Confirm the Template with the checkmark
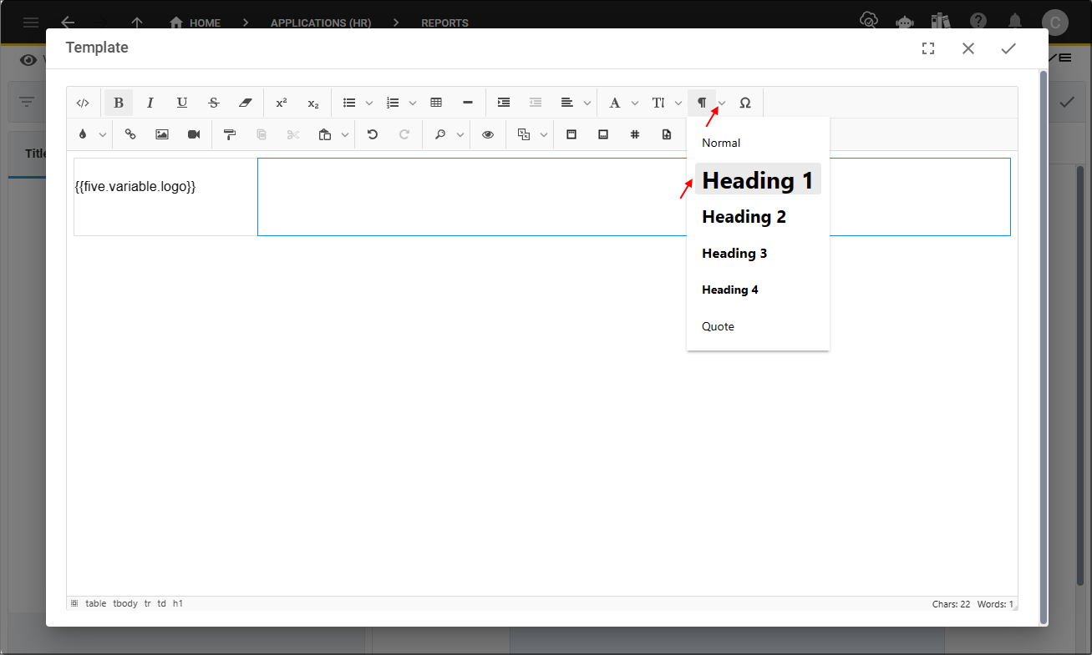The width and height of the screenshot is (1092, 655). coord(1008,48)
